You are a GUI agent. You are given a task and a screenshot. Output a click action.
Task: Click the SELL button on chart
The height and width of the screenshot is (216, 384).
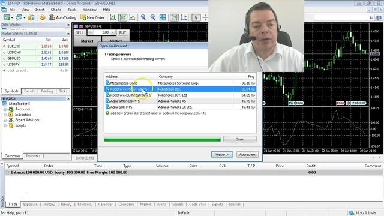pyautogui.click(x=80, y=32)
